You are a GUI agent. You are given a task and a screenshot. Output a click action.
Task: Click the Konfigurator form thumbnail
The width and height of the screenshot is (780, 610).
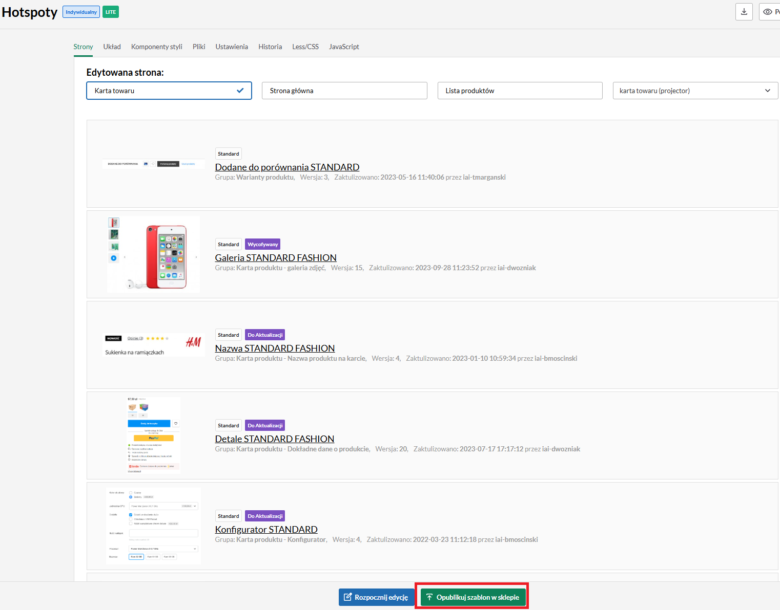pos(153,526)
